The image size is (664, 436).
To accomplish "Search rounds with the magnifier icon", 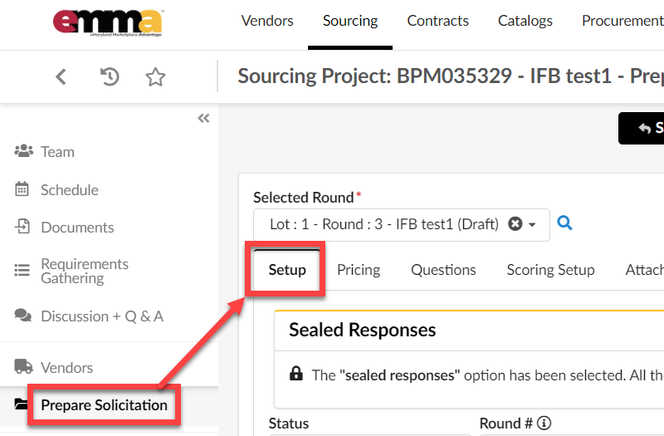I will [564, 223].
